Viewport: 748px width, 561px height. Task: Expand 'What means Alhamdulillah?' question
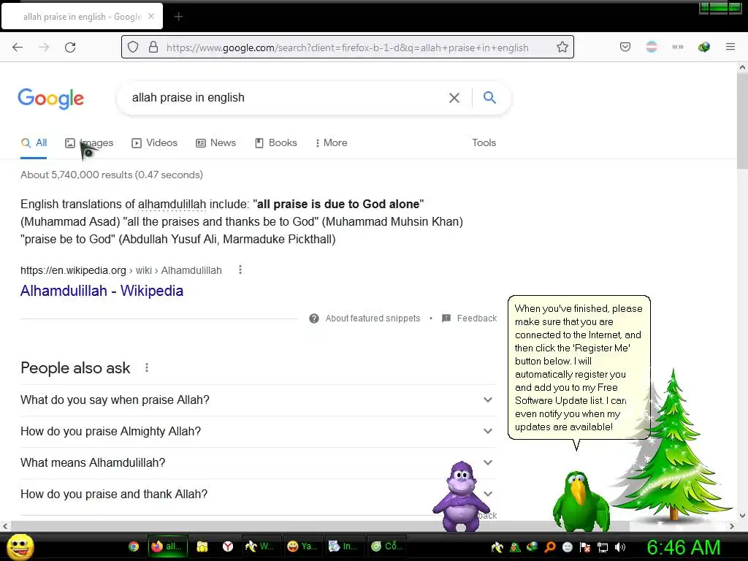258,462
